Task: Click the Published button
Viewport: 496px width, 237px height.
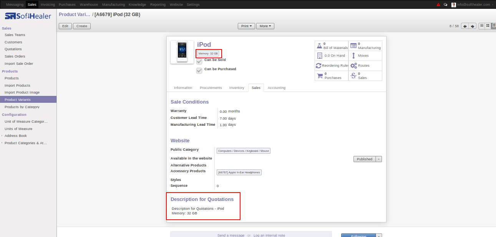Action: tap(365, 159)
